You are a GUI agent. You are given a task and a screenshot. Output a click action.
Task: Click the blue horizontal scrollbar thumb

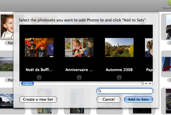click(x=27, y=83)
